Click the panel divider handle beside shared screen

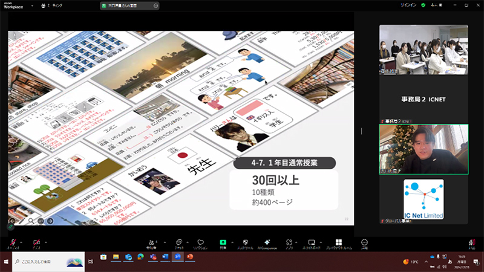(x=361, y=131)
